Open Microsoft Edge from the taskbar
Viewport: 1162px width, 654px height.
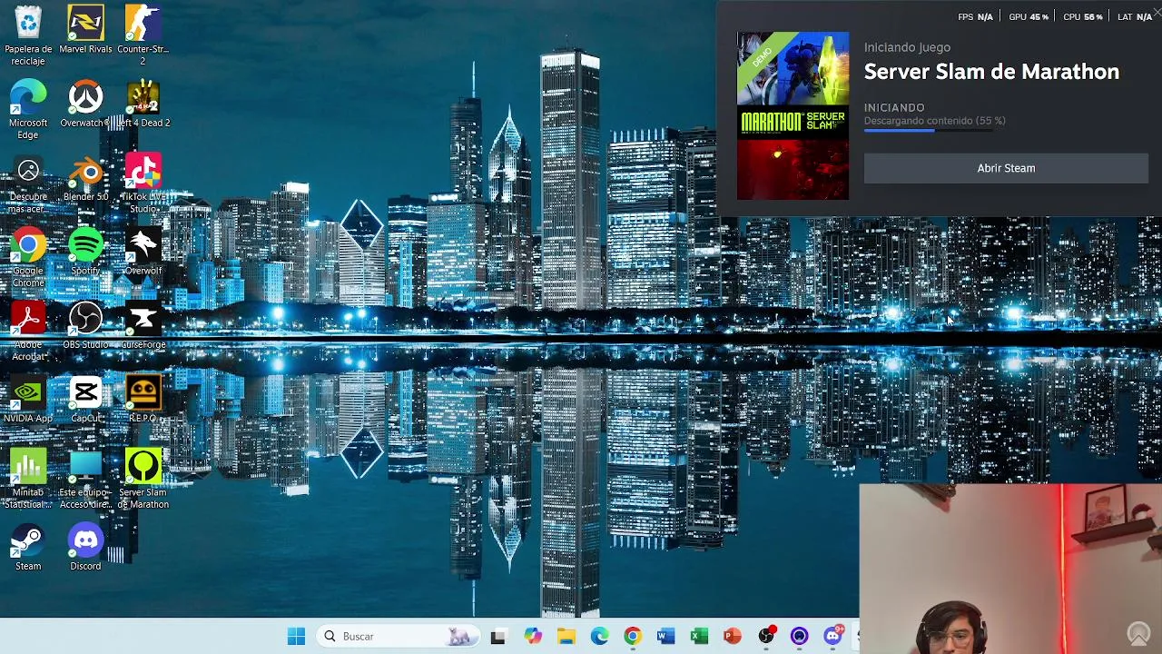click(x=599, y=637)
